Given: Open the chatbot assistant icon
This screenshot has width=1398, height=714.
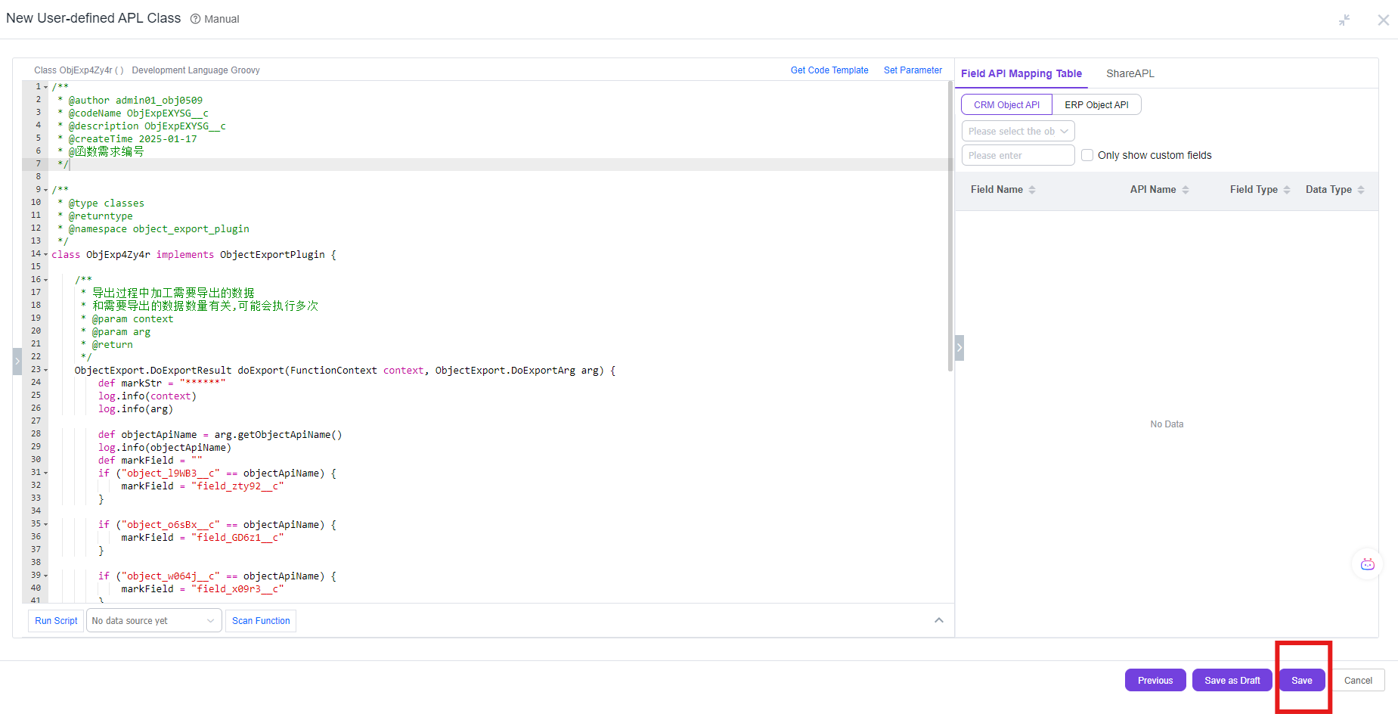Looking at the screenshot, I should point(1367,564).
